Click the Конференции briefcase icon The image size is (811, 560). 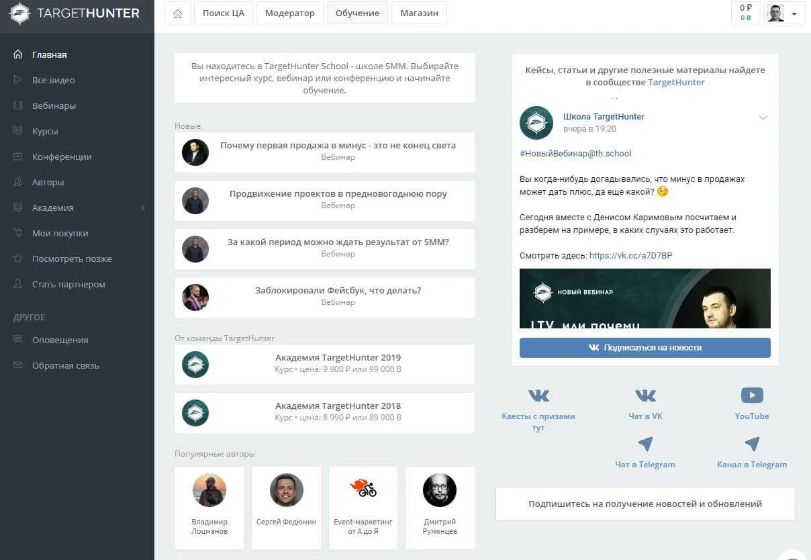pyautogui.click(x=18, y=156)
